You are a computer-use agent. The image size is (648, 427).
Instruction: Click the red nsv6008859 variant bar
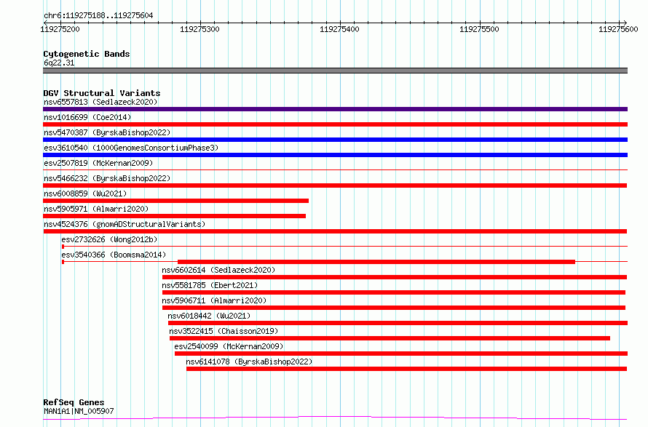point(175,201)
